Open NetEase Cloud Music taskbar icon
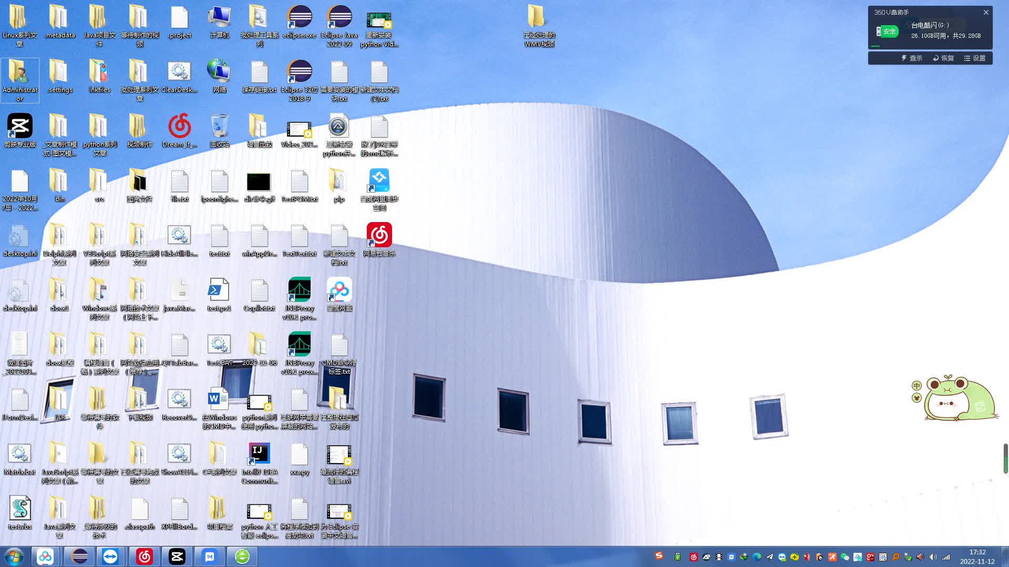This screenshot has height=567, width=1009. click(x=144, y=556)
